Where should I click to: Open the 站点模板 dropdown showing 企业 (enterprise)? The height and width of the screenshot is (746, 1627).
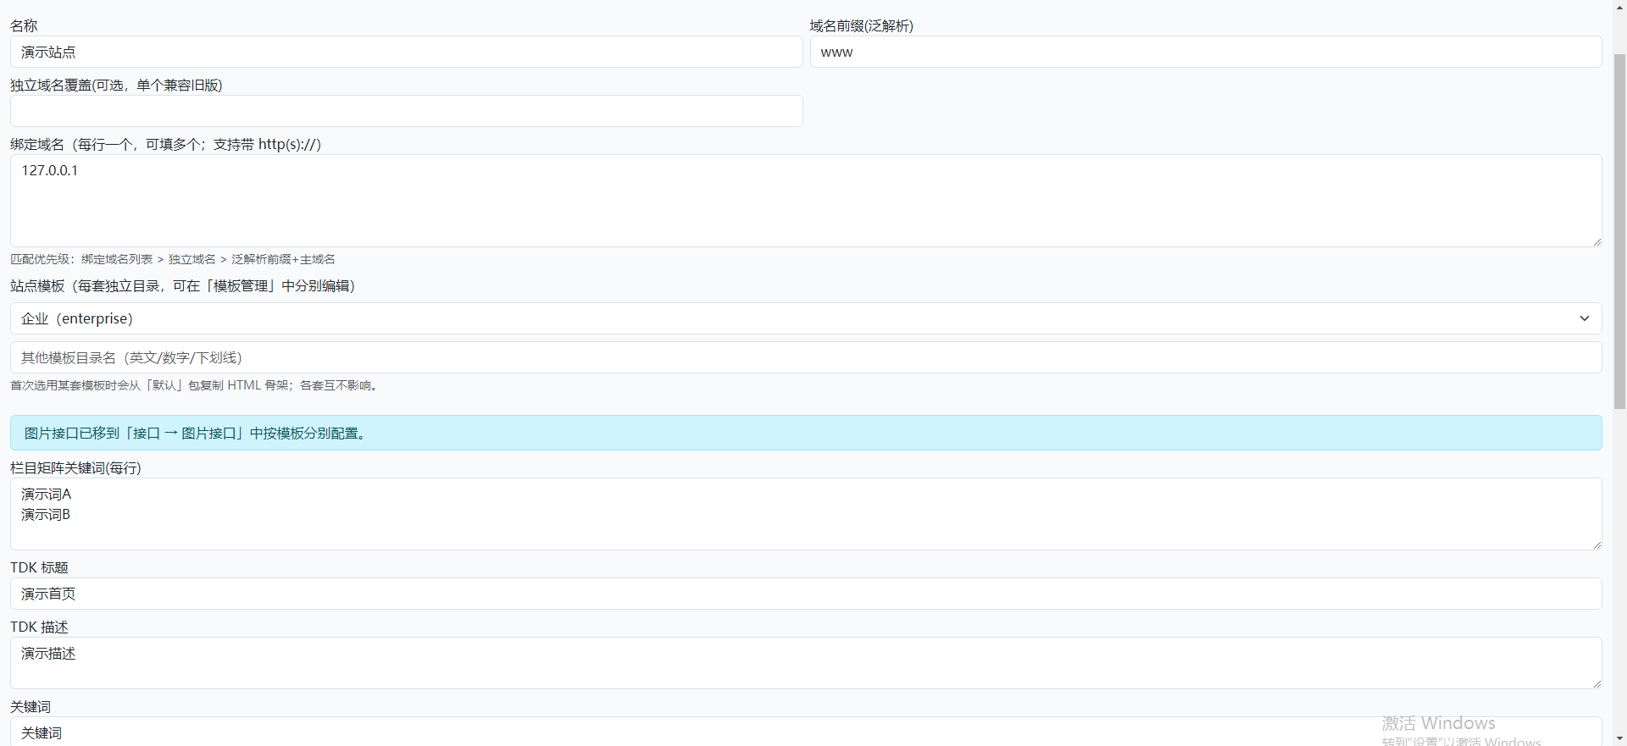click(x=805, y=318)
